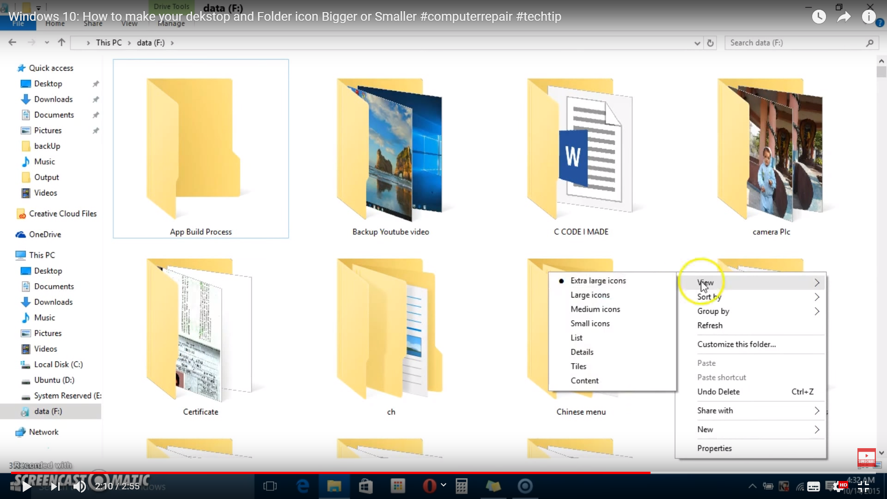This screenshot has width=887, height=499.
Task: Select the ch folder
Action: click(391, 337)
